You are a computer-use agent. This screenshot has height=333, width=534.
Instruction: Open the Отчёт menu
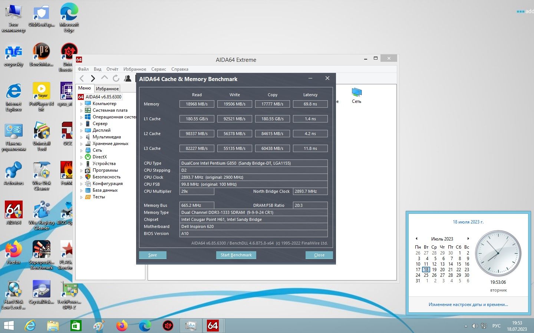pos(112,69)
